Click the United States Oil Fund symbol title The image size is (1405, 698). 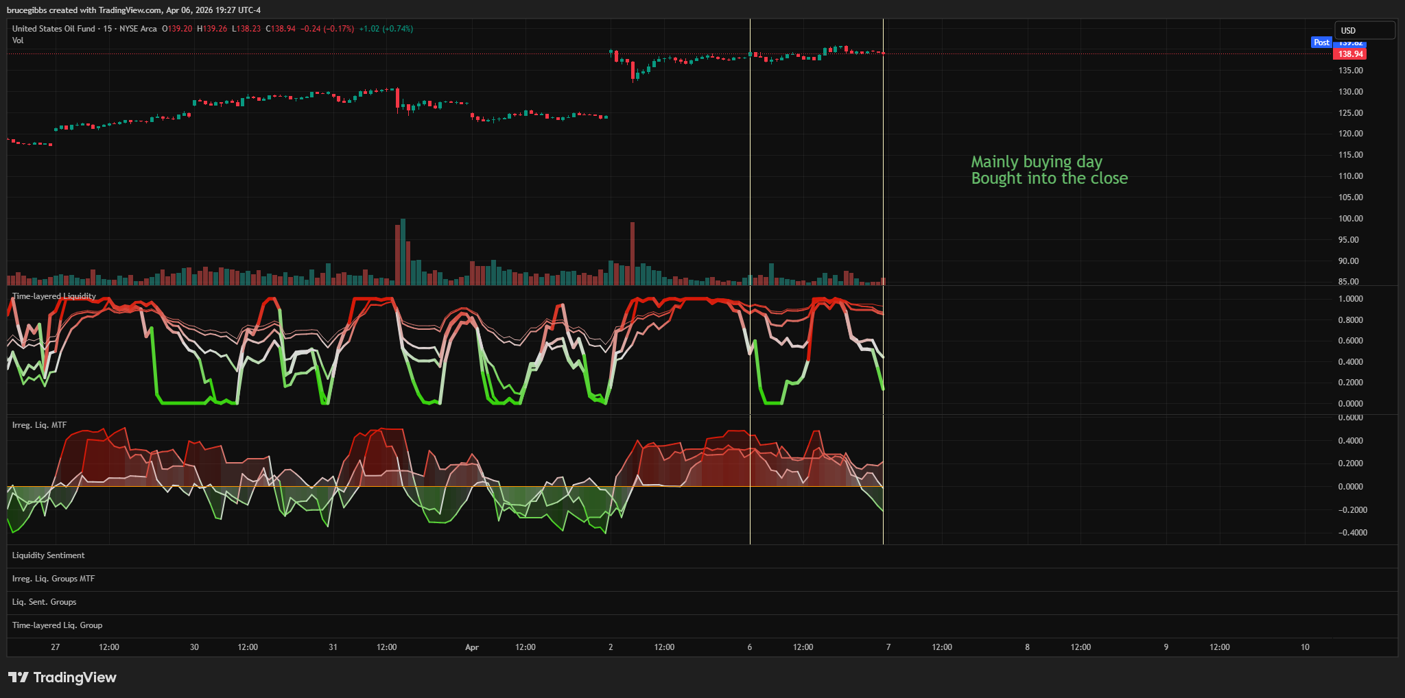point(54,29)
